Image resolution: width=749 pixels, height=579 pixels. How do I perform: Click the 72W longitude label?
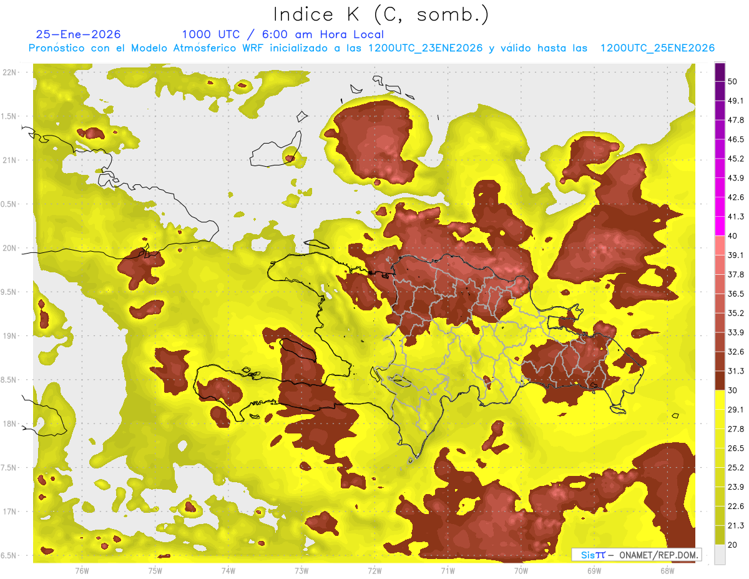coord(374,570)
